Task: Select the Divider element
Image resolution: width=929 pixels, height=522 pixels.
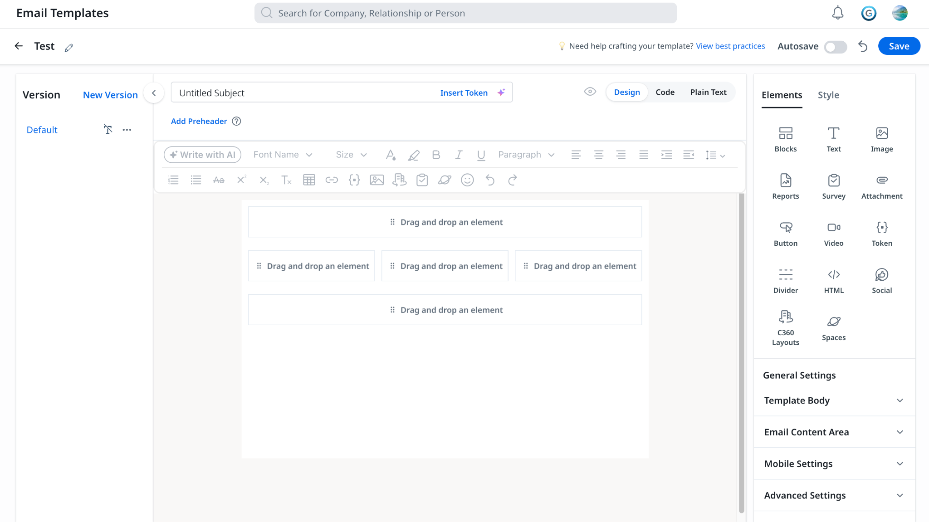Action: click(x=786, y=281)
